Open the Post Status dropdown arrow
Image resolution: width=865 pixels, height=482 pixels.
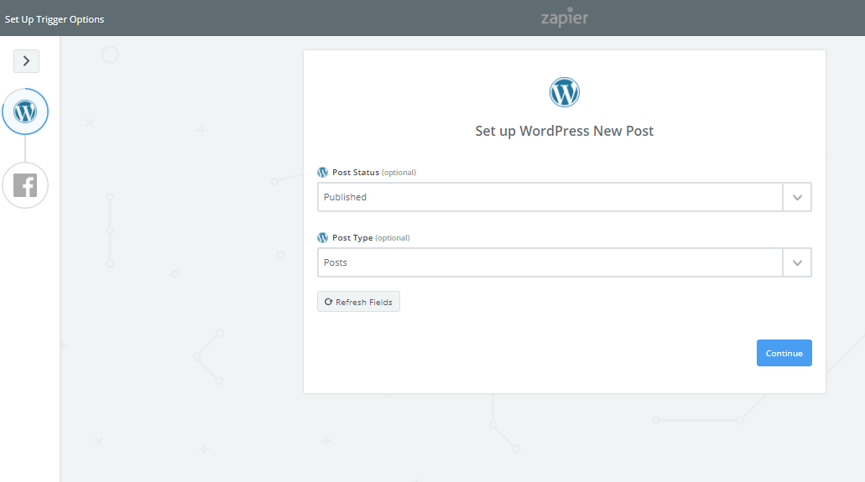[x=797, y=198]
